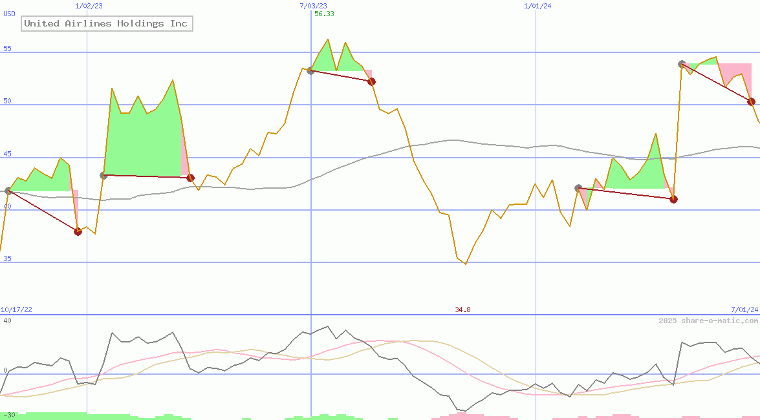Image resolution: width=760 pixels, height=420 pixels.
Task: Click the 56.33 high price label
Action: point(324,14)
